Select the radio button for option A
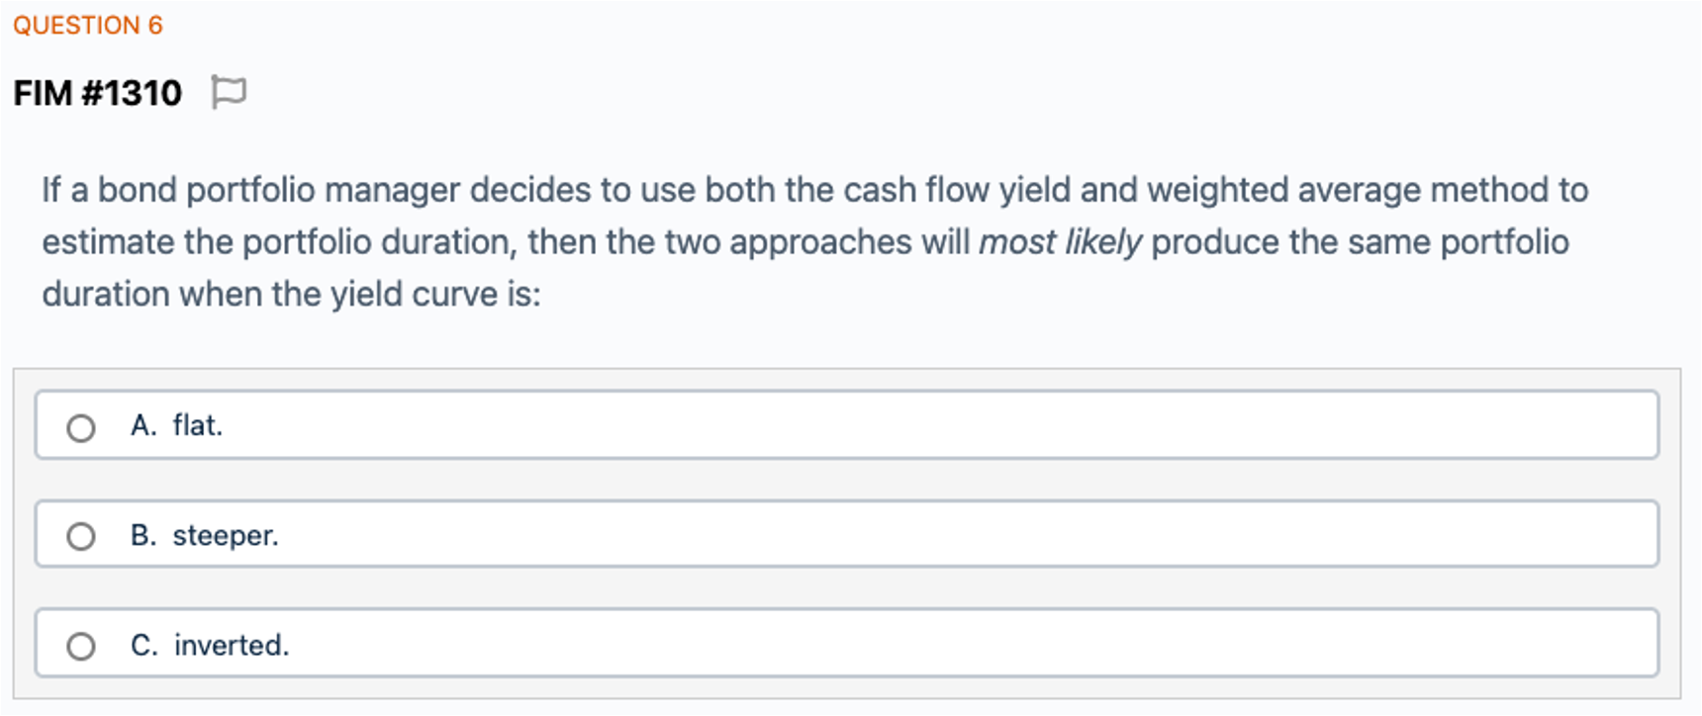 pyautogui.click(x=81, y=427)
